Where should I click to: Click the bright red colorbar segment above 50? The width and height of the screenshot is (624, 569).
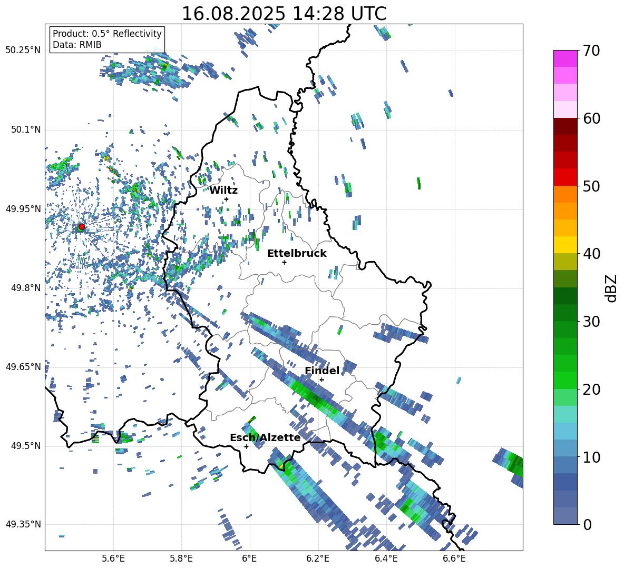point(565,177)
